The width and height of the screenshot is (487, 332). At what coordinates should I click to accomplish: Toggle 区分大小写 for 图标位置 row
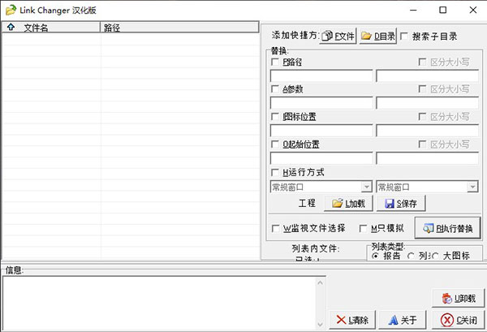point(422,117)
